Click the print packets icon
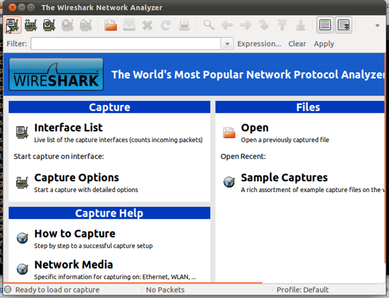 tap(184, 25)
